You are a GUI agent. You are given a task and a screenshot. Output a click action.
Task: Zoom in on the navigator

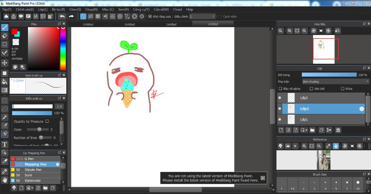pos(289,31)
